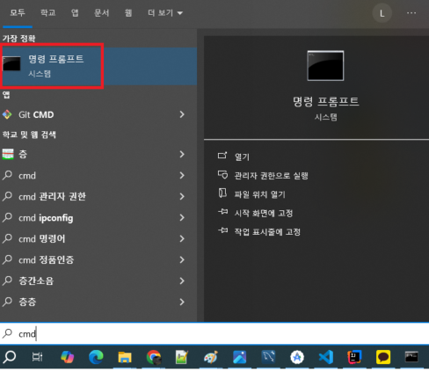Expand the 'cmd ipconfig' suggestion chevron
429x372 pixels.
(182, 217)
